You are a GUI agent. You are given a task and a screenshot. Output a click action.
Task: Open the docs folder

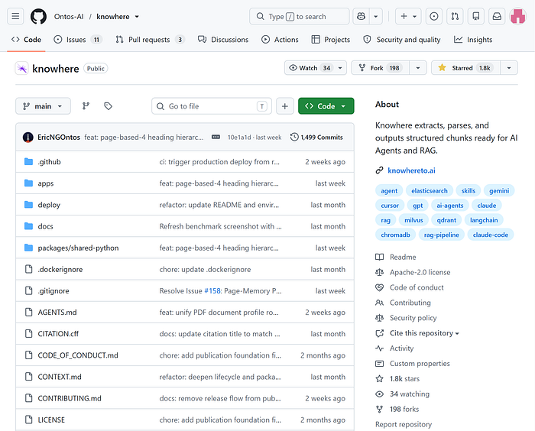point(45,226)
